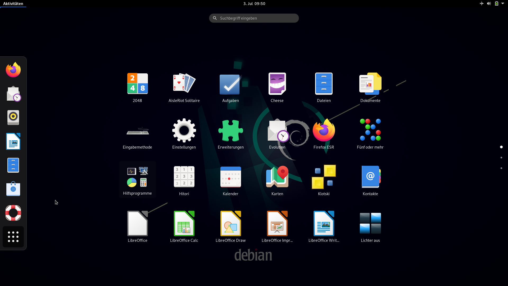Viewport: 508px width, 286px height.
Task: Launch Cheese webcam app
Action: (277, 88)
